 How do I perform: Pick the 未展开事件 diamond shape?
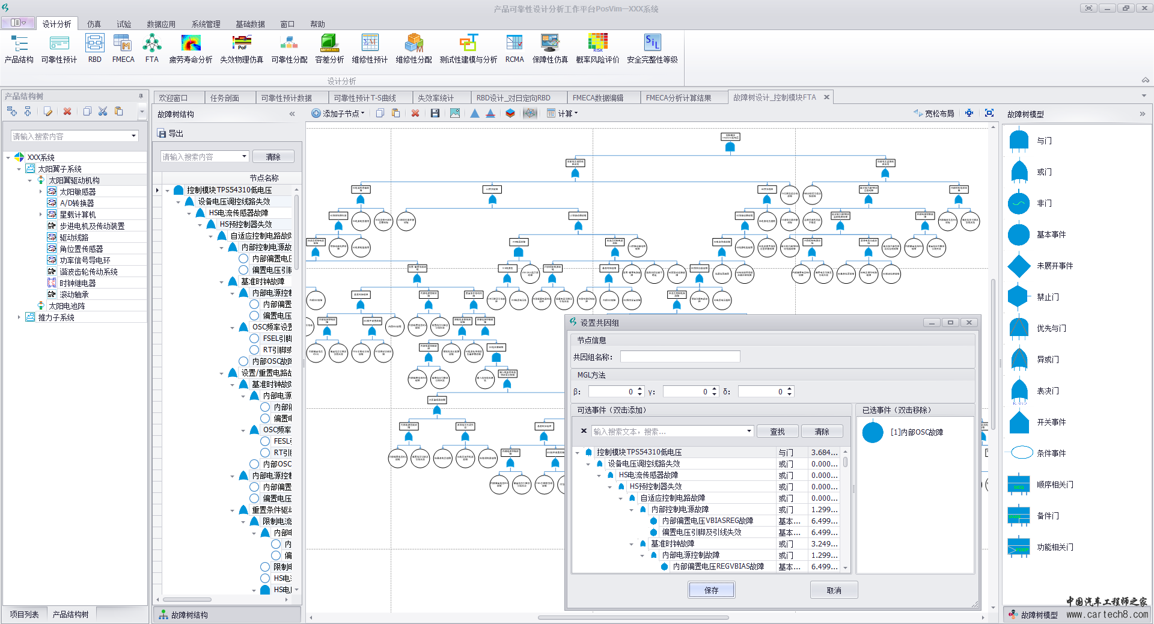(x=1019, y=266)
